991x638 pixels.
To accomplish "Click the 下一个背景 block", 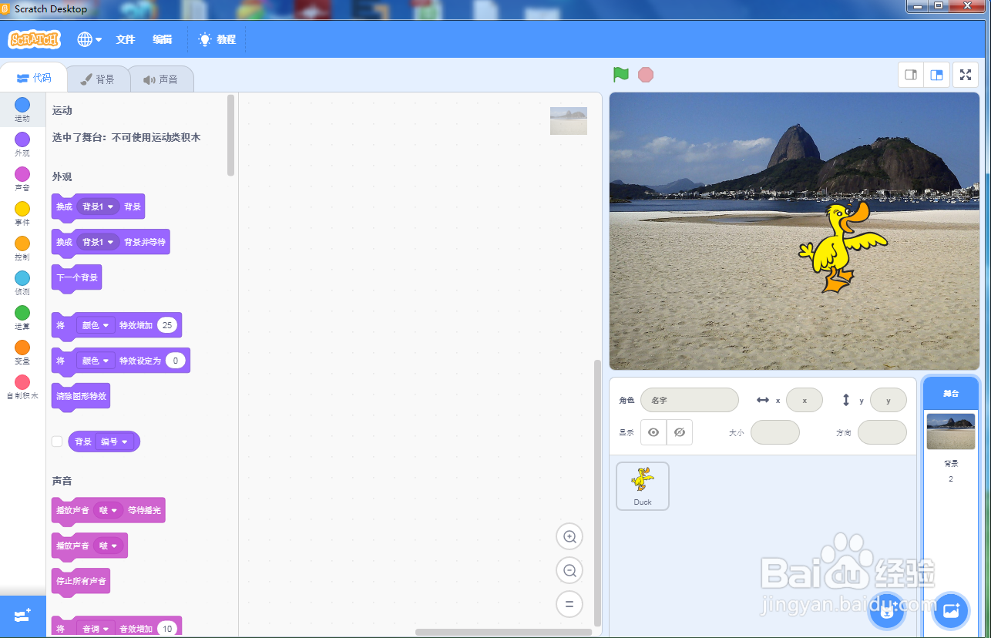I will coord(76,277).
